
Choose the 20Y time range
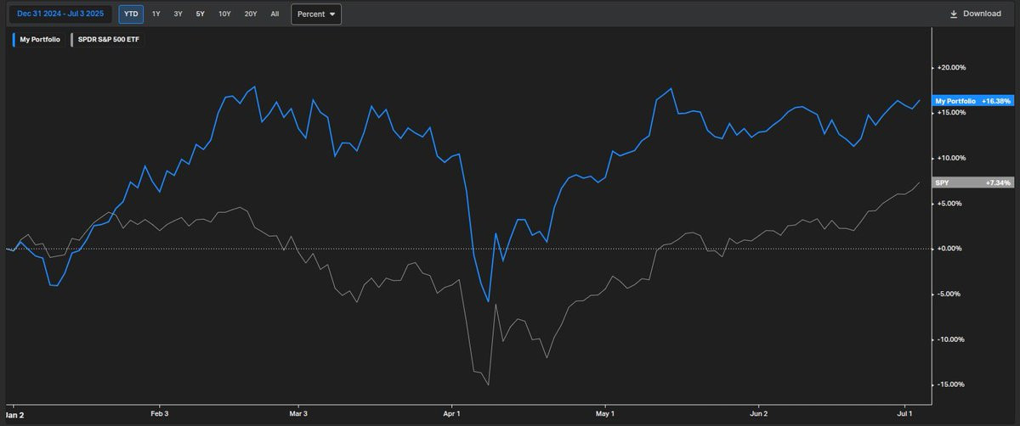251,14
